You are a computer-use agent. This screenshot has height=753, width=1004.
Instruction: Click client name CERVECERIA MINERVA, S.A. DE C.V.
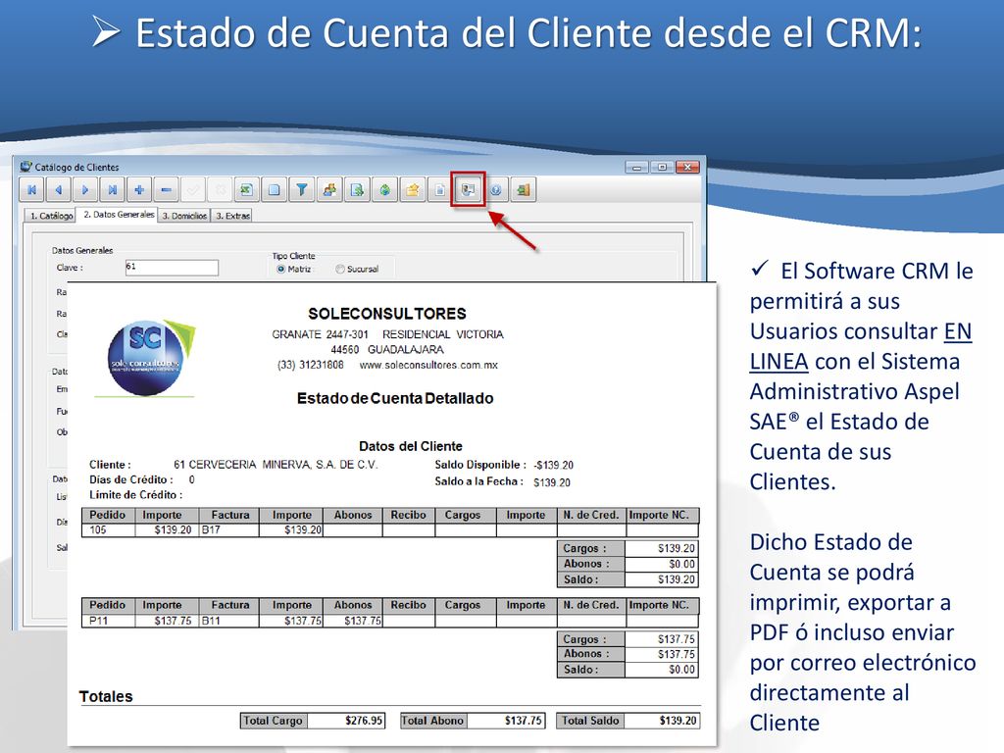pyautogui.click(x=283, y=464)
